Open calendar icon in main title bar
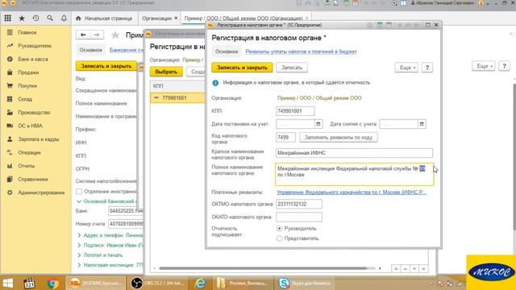 point(355,3)
